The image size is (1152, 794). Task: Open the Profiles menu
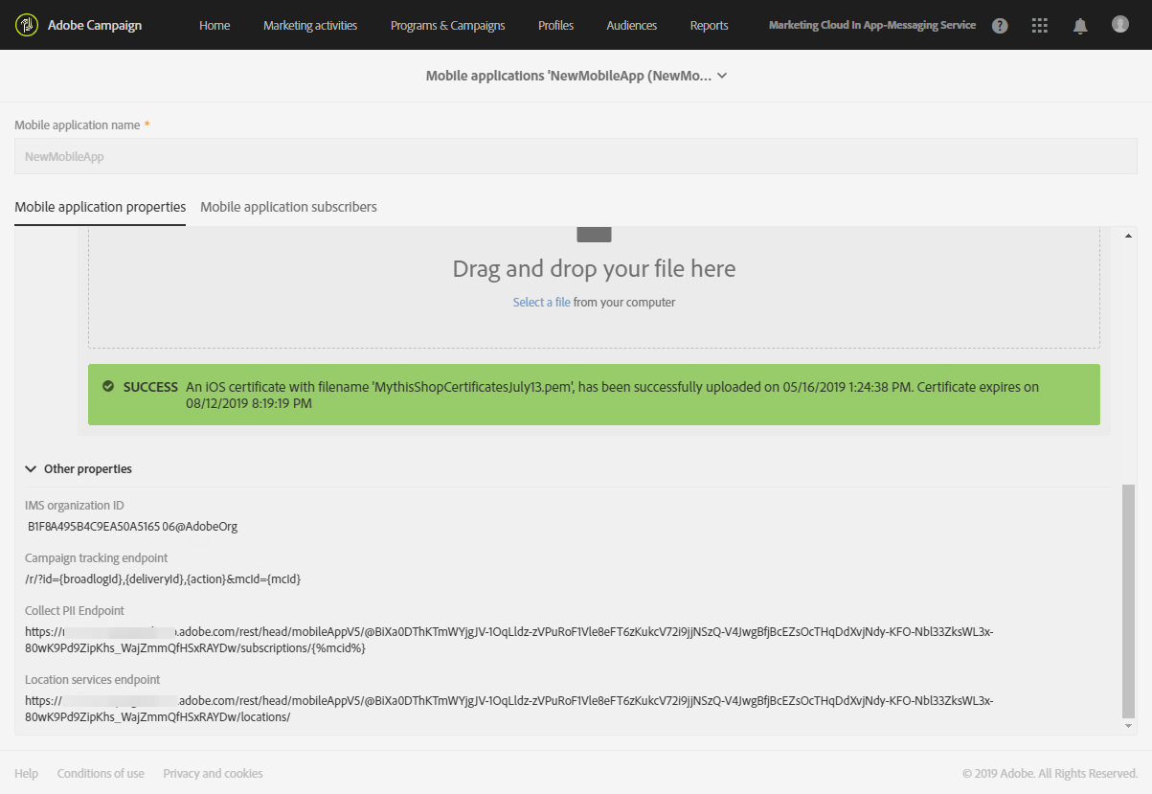tap(555, 25)
